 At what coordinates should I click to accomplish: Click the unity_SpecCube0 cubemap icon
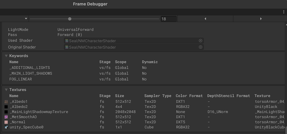click(x=6, y=127)
